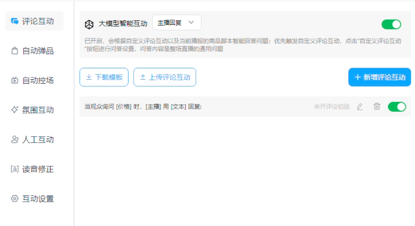
Task: Switch to the 评论互动 tab
Action: coord(35,21)
